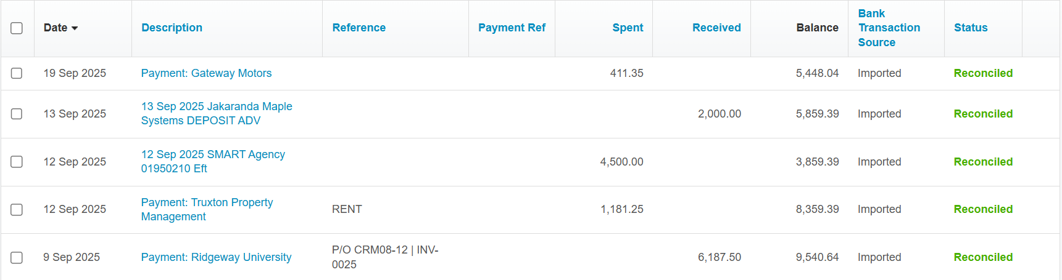This screenshot has height=280, width=1062.
Task: Sort by Spent column header
Action: (628, 28)
